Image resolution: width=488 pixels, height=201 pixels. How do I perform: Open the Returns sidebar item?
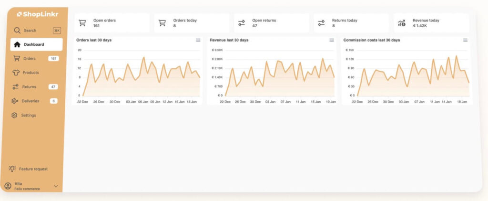pyautogui.click(x=29, y=87)
